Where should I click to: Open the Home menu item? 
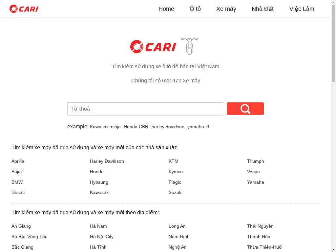[x=166, y=9]
